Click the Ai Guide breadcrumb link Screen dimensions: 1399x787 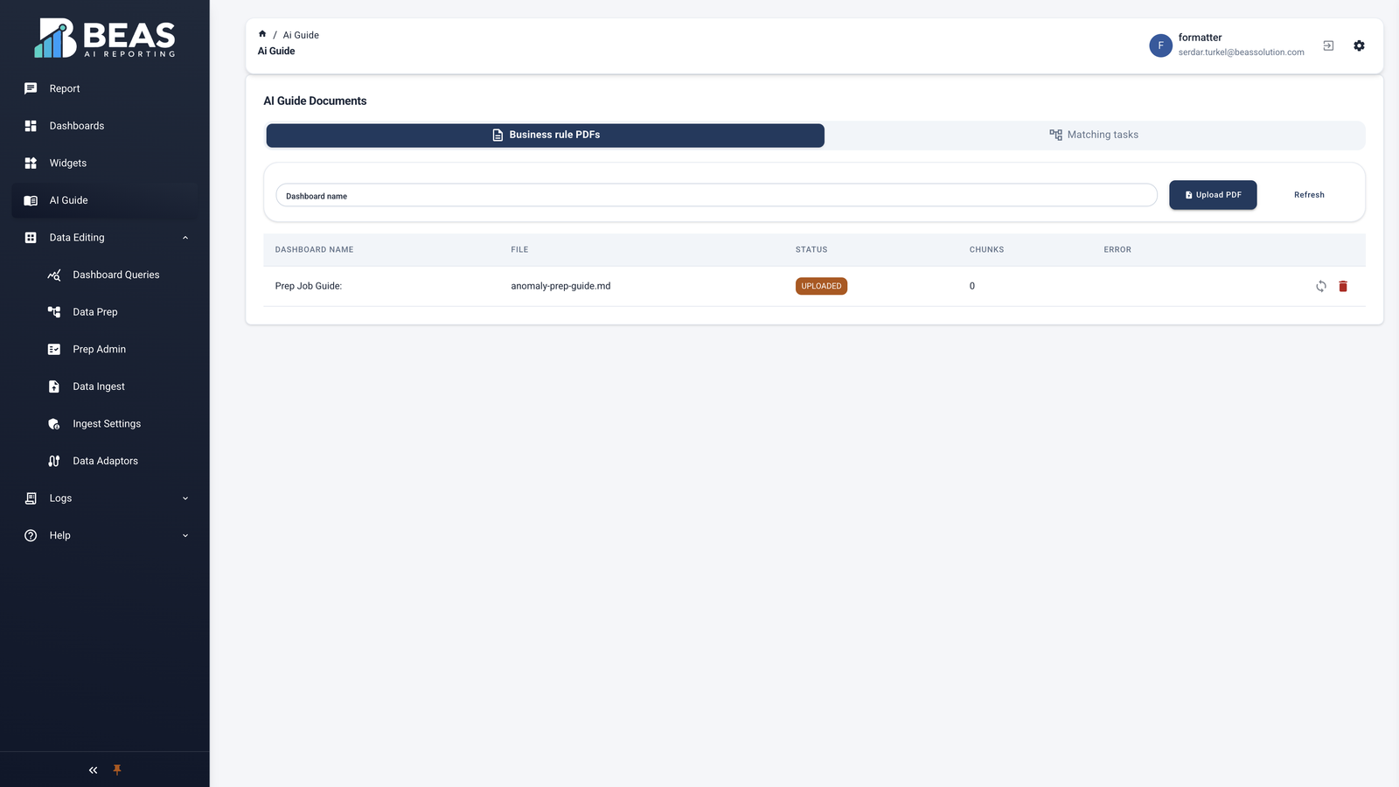point(301,35)
